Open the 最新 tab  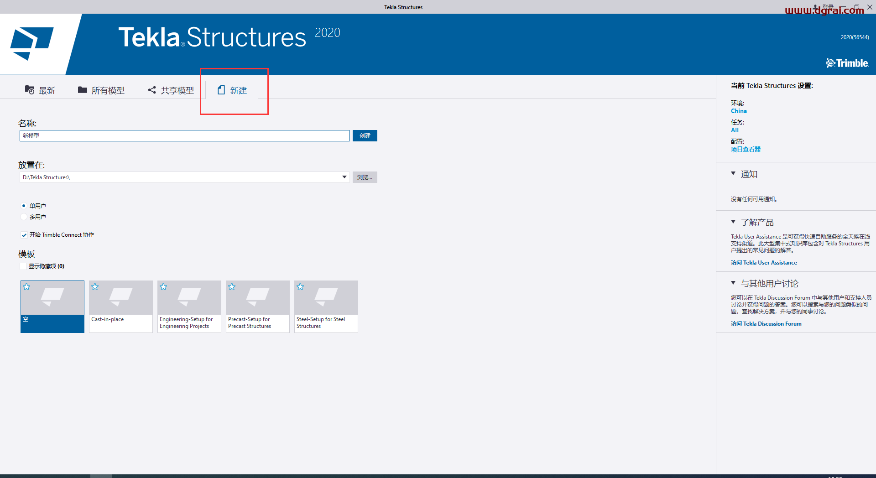[40, 90]
